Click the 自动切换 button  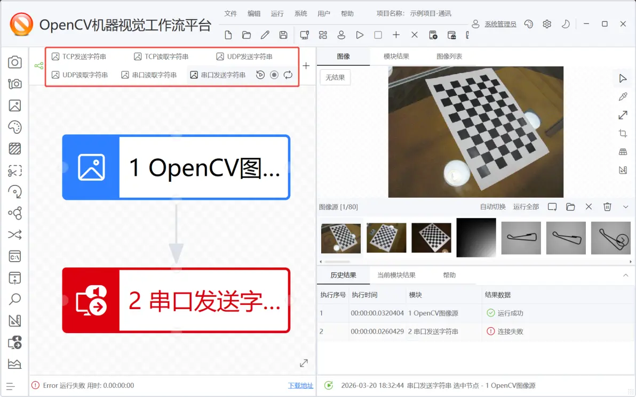[493, 207]
